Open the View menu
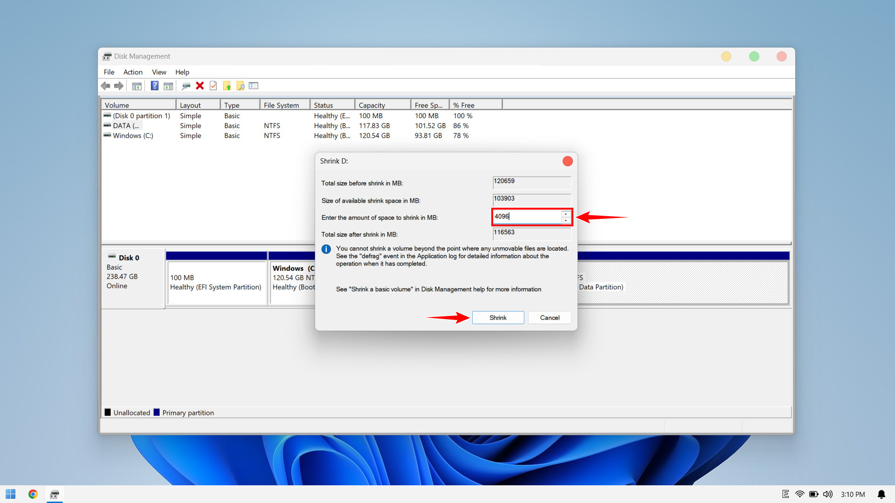 159,72
